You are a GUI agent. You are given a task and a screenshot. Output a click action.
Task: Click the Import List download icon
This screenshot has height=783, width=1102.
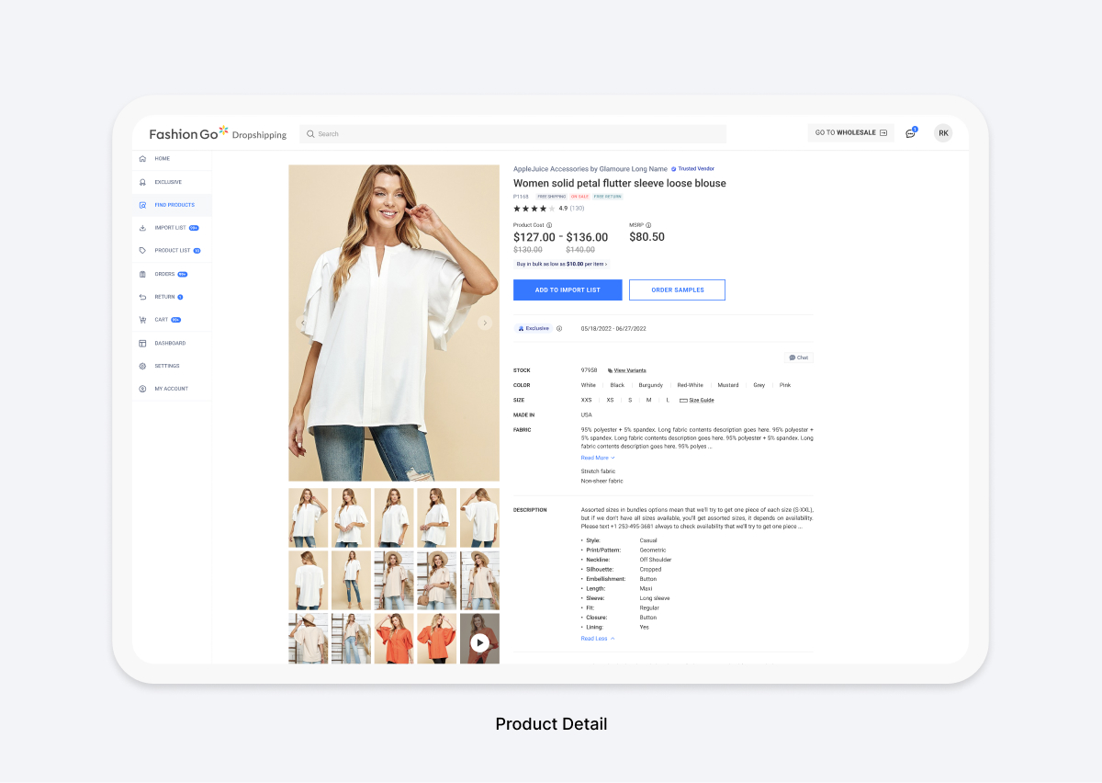pos(142,228)
